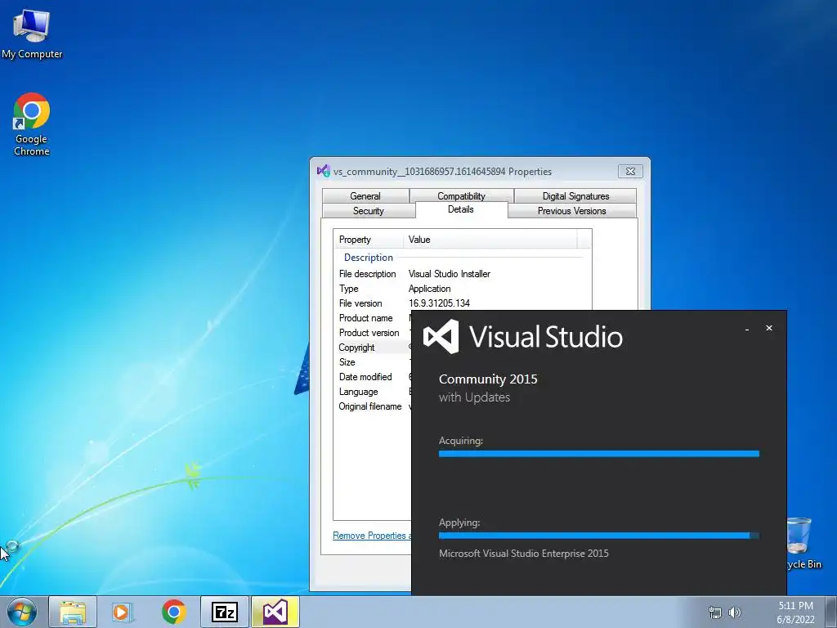The image size is (837, 628).
Task: Select the Date modified row
Action: coord(373,377)
